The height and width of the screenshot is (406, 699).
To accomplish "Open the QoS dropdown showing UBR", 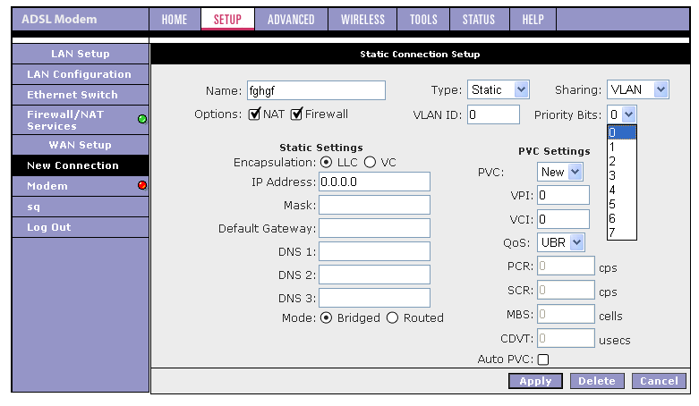I will pos(560,242).
